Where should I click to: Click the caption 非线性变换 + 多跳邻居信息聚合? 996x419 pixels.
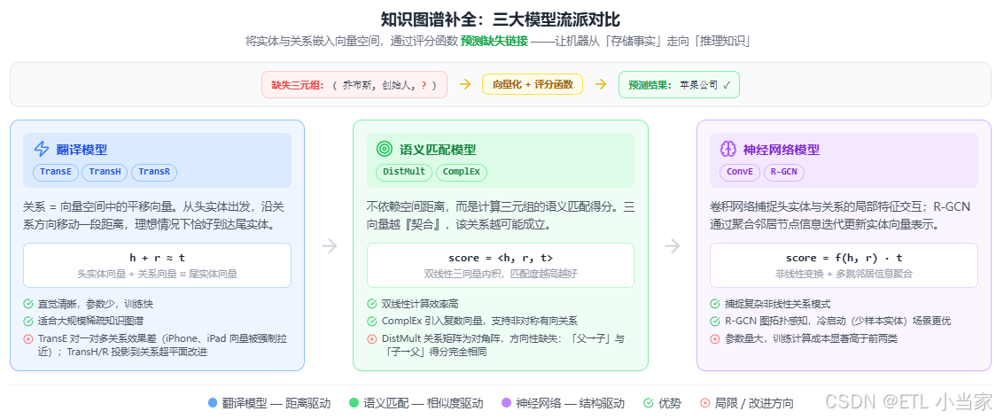pos(844,274)
